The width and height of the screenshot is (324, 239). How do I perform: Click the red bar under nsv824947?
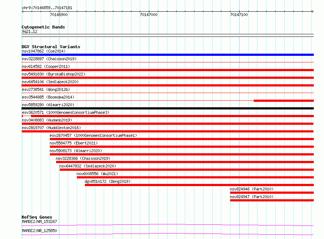[272, 200]
